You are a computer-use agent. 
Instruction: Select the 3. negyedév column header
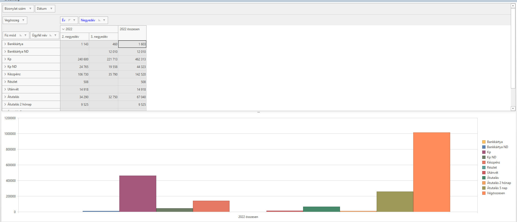(103, 37)
